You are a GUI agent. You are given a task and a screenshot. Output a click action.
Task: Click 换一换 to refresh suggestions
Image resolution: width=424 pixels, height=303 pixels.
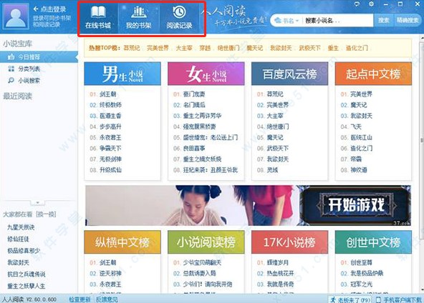click(46, 214)
